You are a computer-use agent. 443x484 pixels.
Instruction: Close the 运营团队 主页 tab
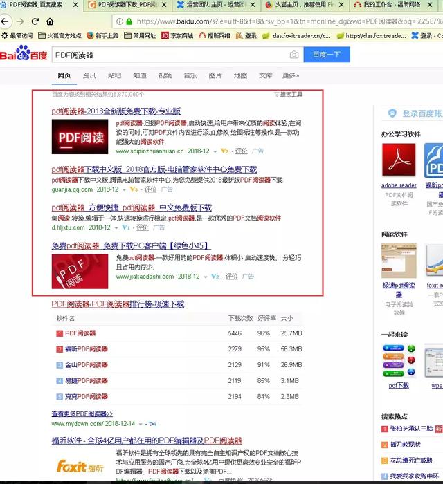[253, 5]
